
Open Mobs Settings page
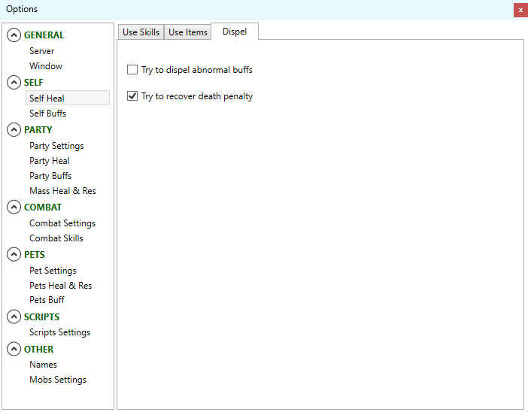point(58,380)
